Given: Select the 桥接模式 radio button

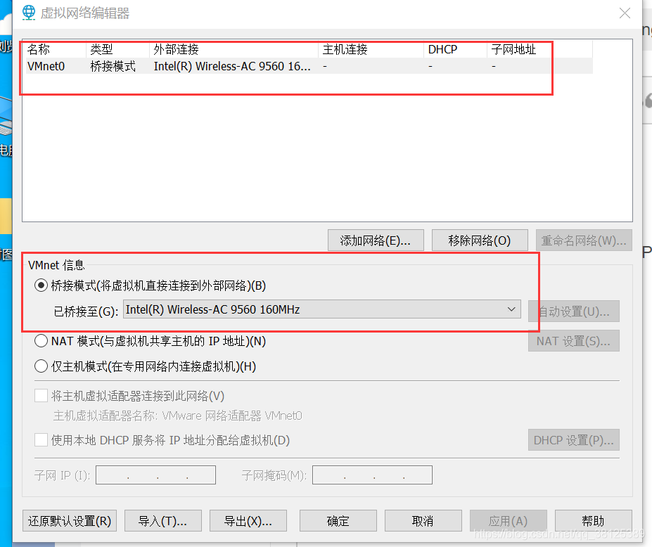Looking at the screenshot, I should 41,285.
